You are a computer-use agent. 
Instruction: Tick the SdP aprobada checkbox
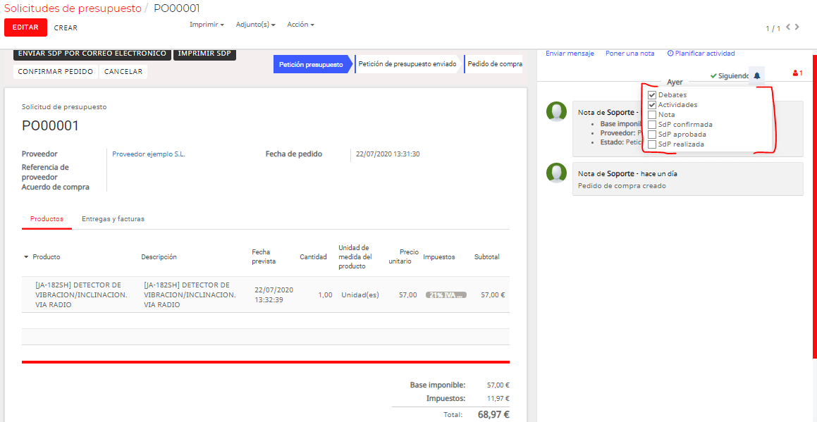(652, 135)
